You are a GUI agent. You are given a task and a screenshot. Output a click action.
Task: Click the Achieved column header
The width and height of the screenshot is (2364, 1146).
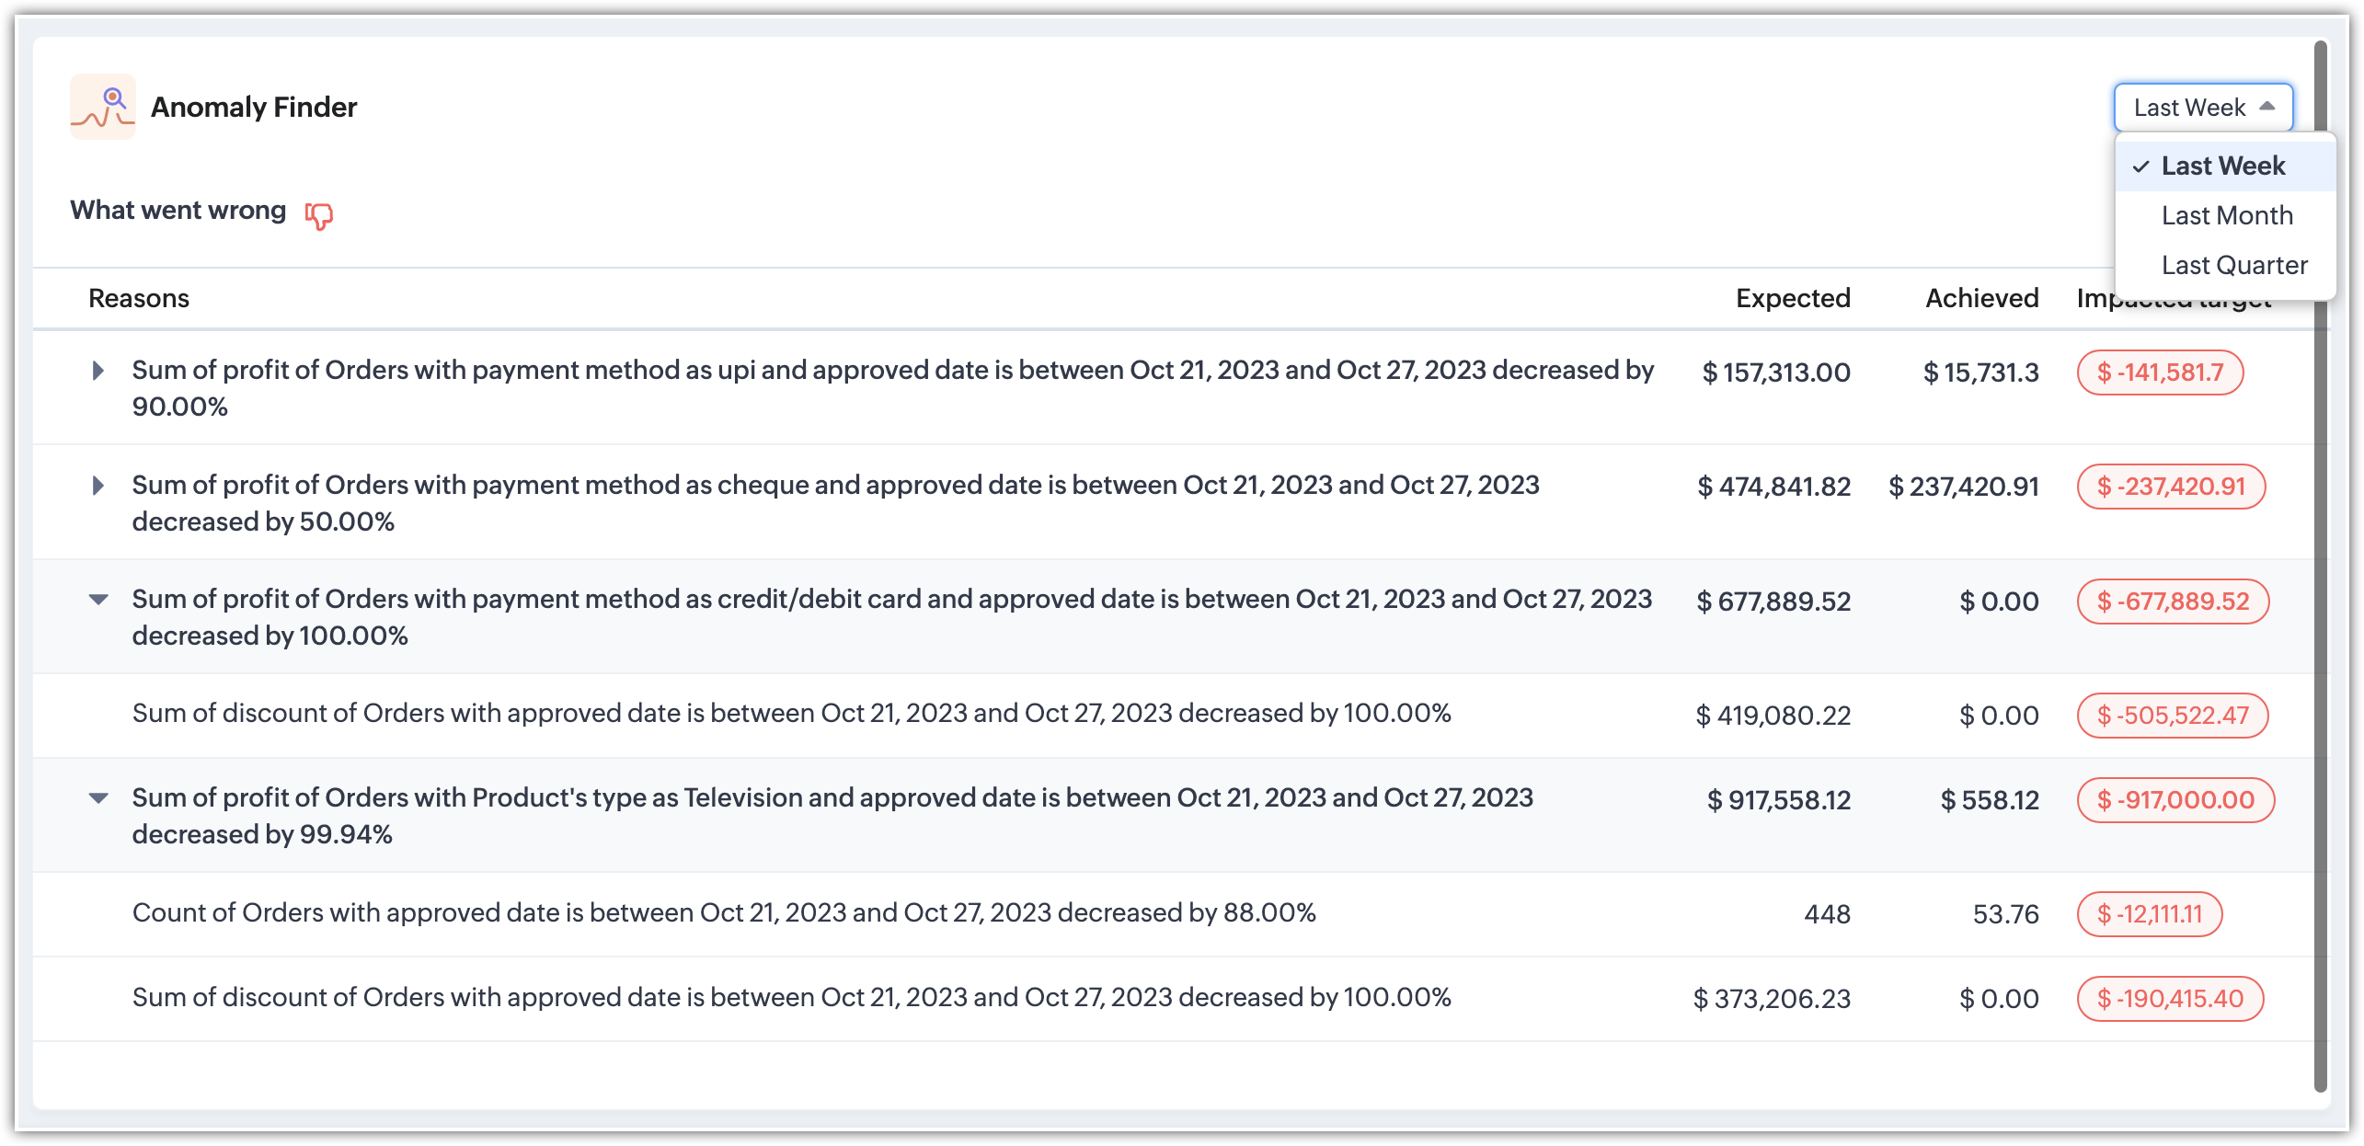[x=1982, y=298]
